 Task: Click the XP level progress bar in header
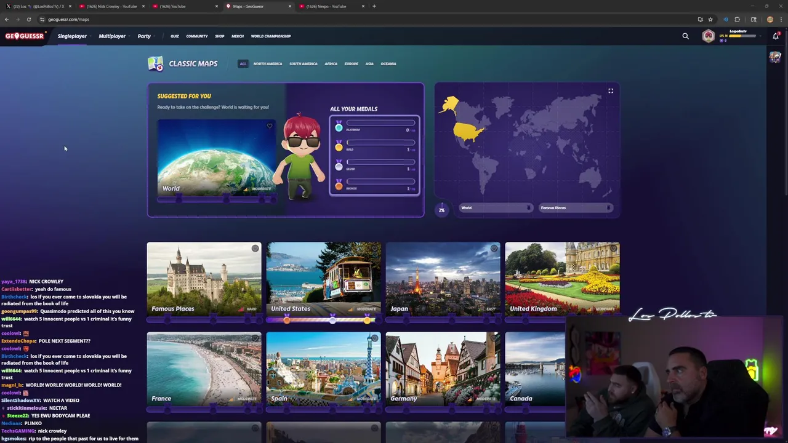click(x=742, y=36)
